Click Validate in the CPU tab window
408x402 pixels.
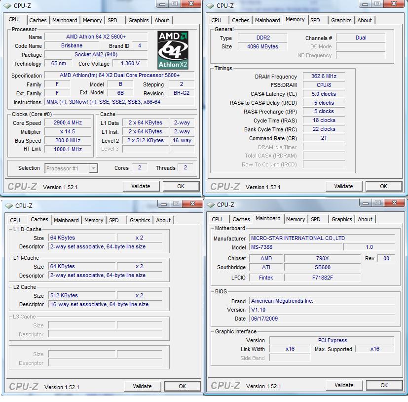click(141, 186)
